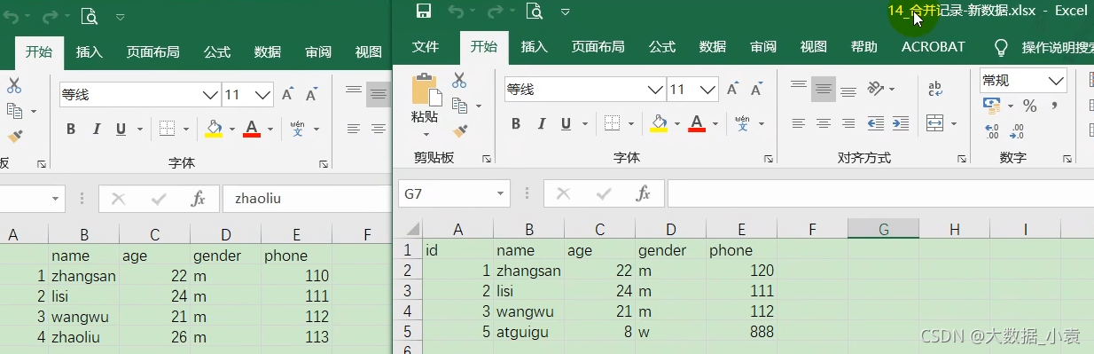1094x354 pixels.
Task: Open print preview icon in right window title bar
Action: pyautogui.click(x=534, y=12)
